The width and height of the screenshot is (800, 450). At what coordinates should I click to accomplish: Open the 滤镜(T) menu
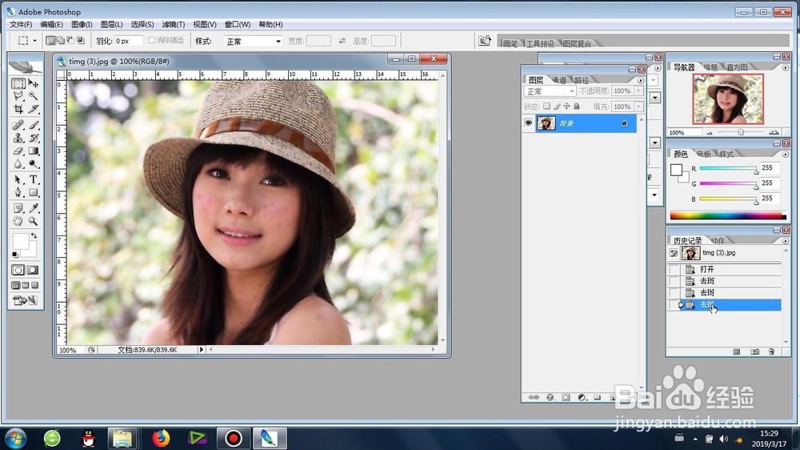point(174,25)
